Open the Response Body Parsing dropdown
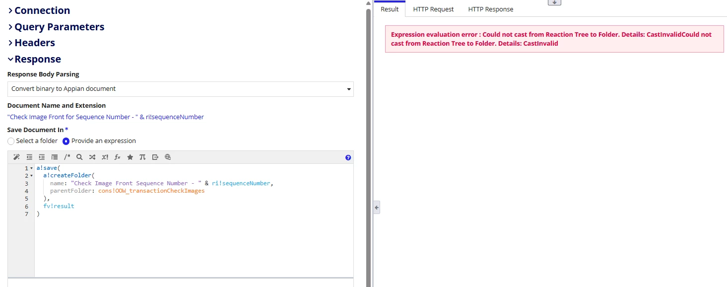 tap(181, 89)
